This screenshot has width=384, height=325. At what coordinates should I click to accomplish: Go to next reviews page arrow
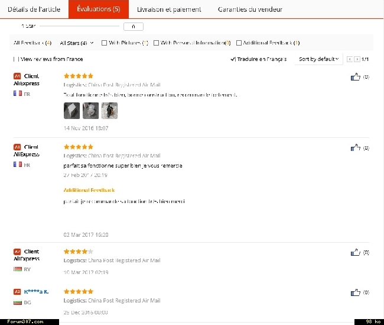357,59
